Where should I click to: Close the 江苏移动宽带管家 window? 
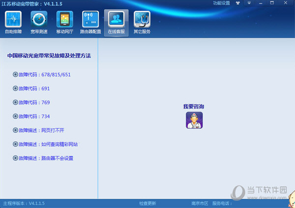click(x=285, y=3)
